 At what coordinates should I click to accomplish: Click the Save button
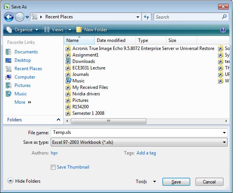point(176,182)
